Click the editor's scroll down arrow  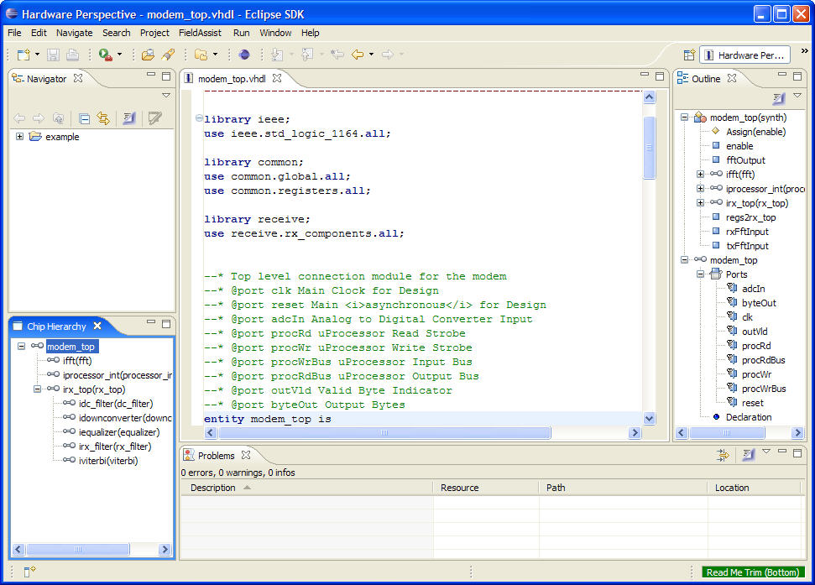click(649, 418)
